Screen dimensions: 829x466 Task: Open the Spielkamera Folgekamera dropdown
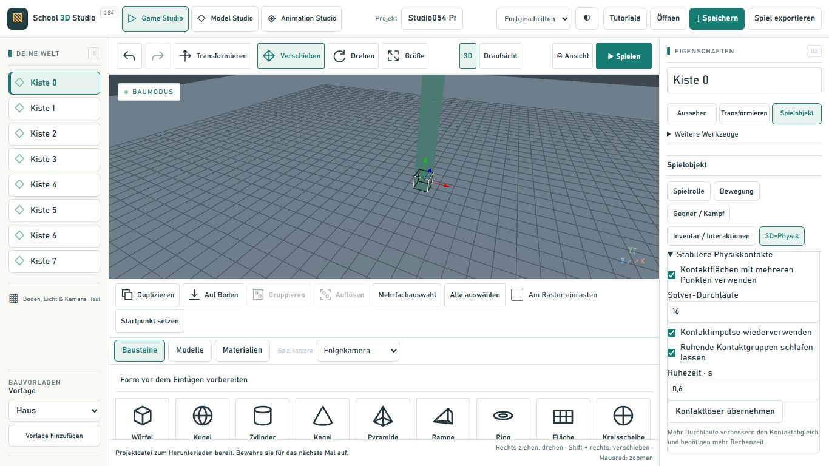[x=358, y=351]
